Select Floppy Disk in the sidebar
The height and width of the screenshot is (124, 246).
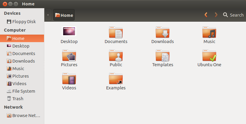point(22,22)
